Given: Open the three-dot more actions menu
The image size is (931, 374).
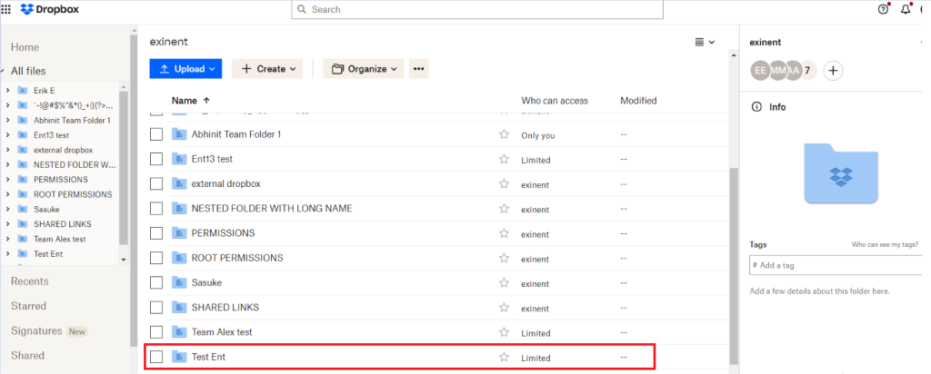Looking at the screenshot, I should 418,69.
